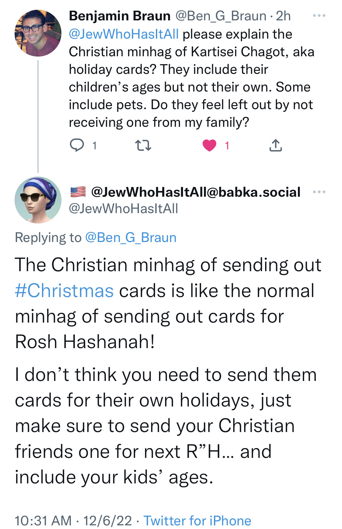342x529 pixels.
Task: Open the Twitter for iPhone source link
Action: [197, 520]
